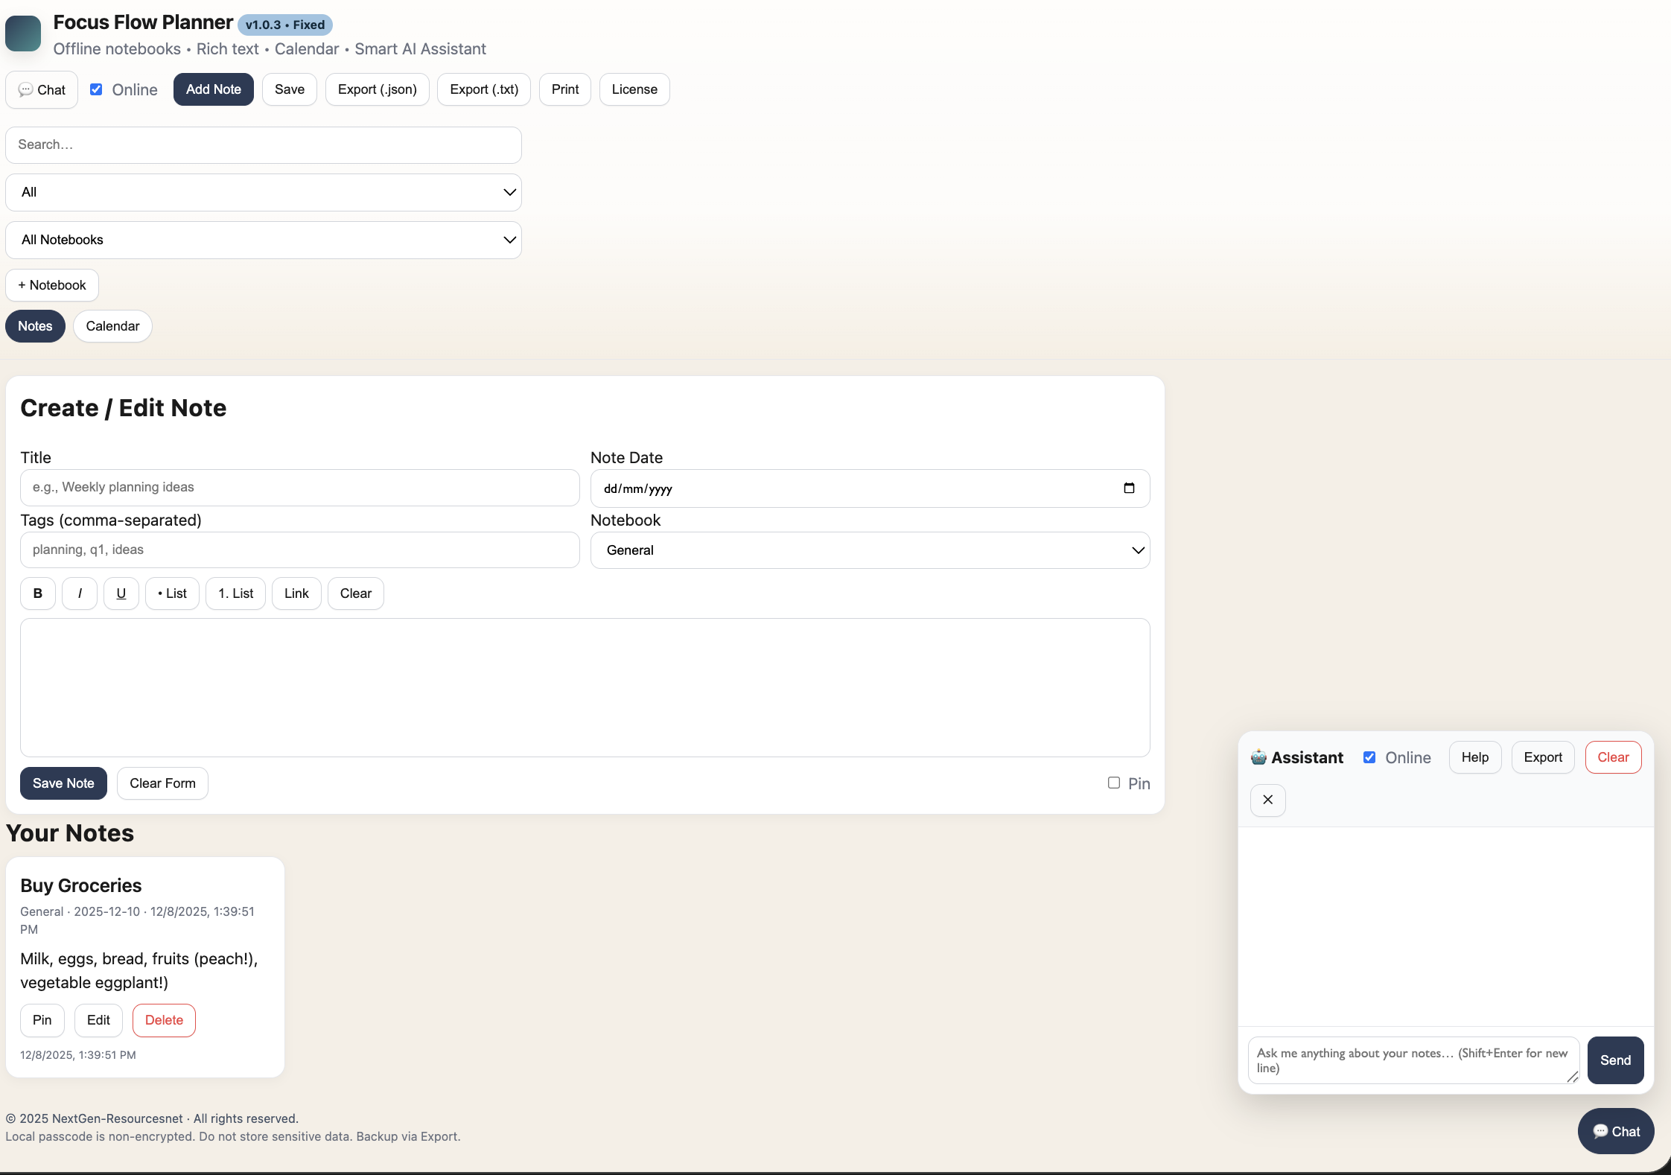Open the All Notebooks dropdown
1671x1175 pixels.
click(x=263, y=239)
